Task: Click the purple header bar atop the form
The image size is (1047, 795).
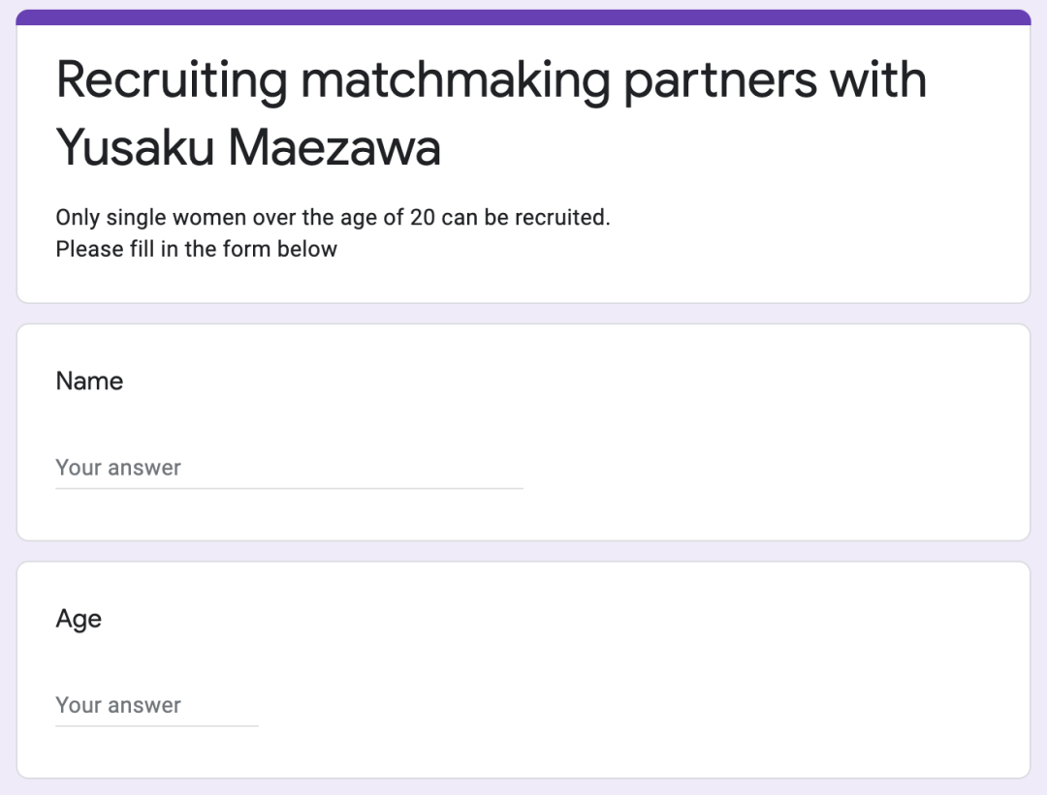Action: [x=523, y=17]
